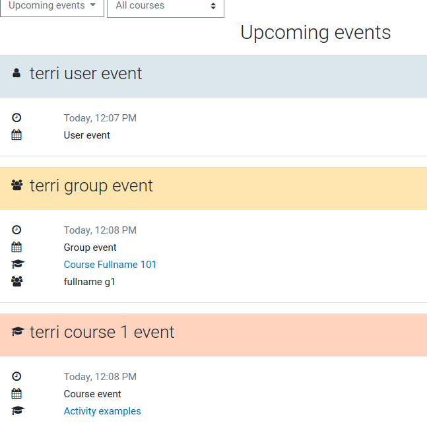Screen dimensions: 427x425
Task: Click the clock icon in the terri group event details
Action: click(x=16, y=230)
